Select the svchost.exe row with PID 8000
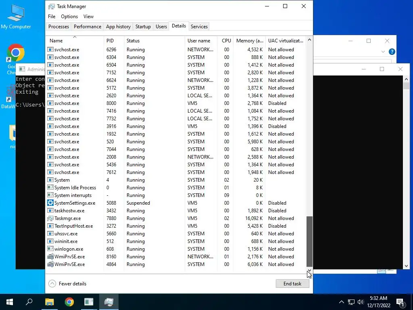 pos(176,103)
